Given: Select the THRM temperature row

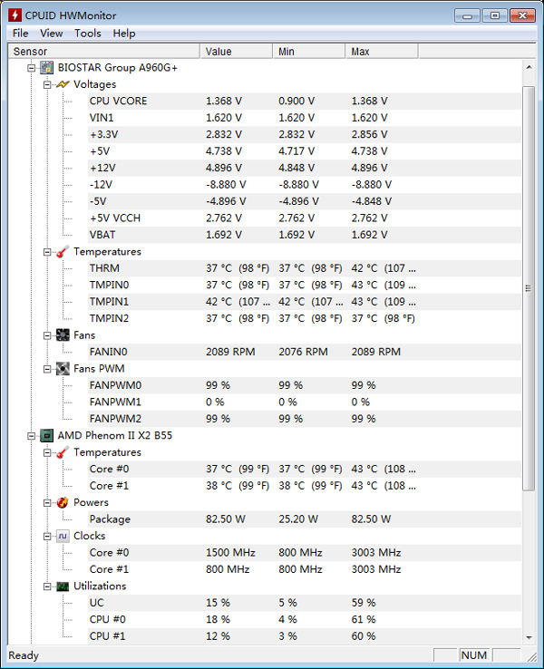Looking at the screenshot, I should 305,268.
